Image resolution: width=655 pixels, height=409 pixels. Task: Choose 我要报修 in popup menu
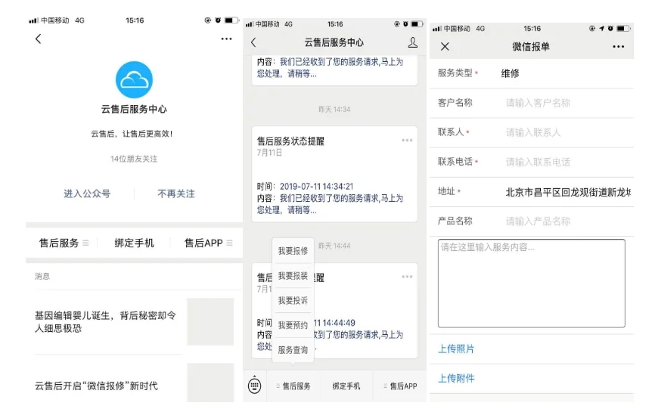click(293, 251)
